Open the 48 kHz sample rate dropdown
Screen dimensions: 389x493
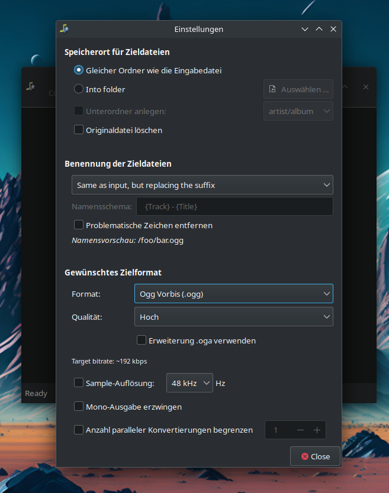[189, 383]
